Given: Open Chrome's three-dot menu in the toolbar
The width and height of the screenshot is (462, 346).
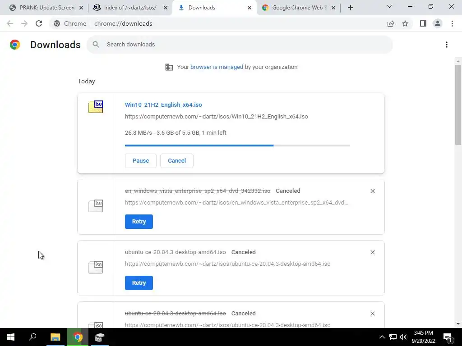Looking at the screenshot, I should click(x=452, y=23).
